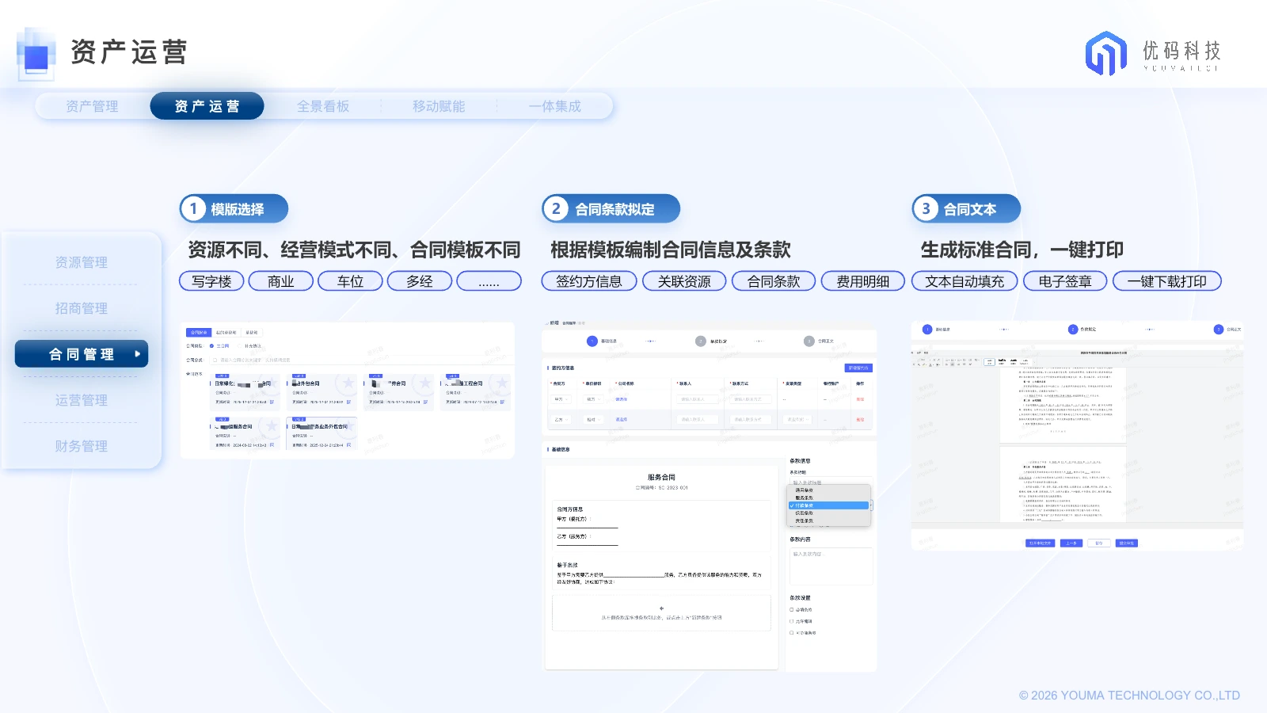Click step 1 circle in contract text preview

pos(927,330)
